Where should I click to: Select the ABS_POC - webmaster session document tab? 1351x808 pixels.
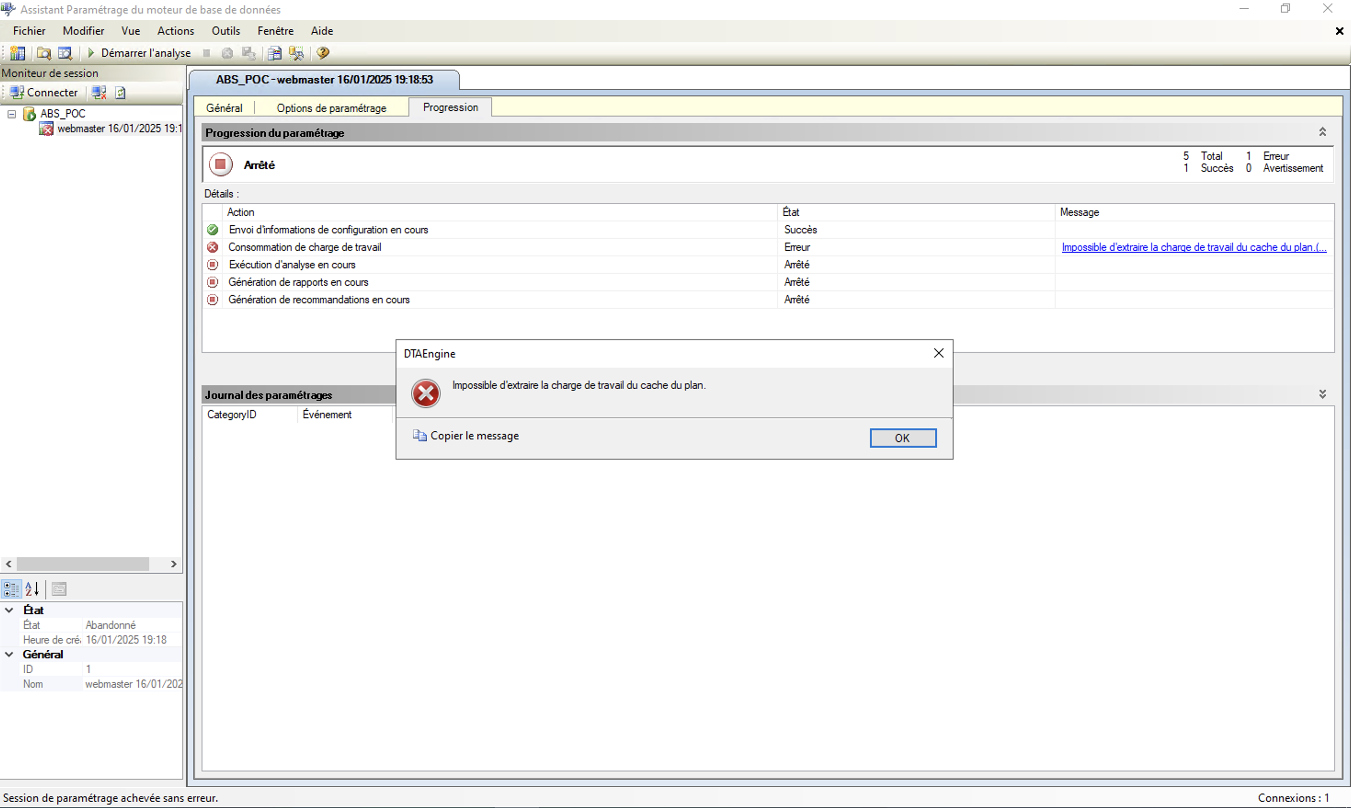(x=324, y=80)
